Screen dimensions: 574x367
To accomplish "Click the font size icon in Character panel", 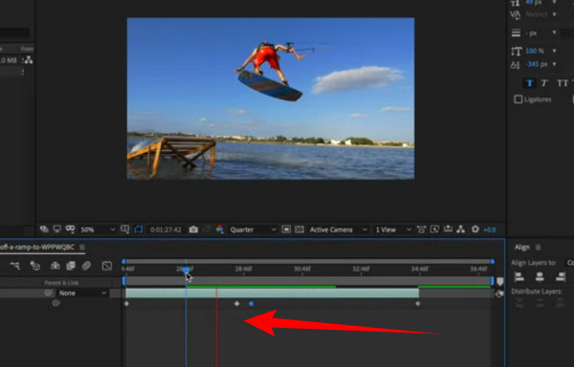I will [516, 3].
